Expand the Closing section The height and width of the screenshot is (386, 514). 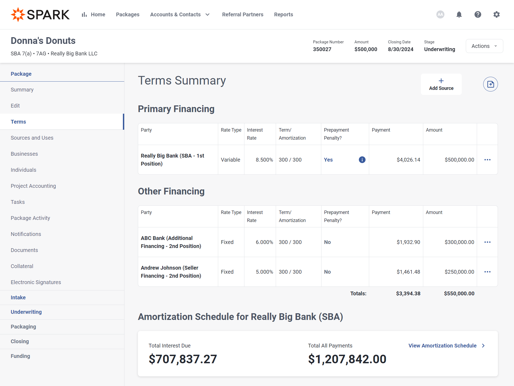click(x=62, y=341)
